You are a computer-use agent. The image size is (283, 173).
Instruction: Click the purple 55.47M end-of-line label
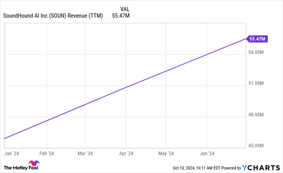pos(257,39)
